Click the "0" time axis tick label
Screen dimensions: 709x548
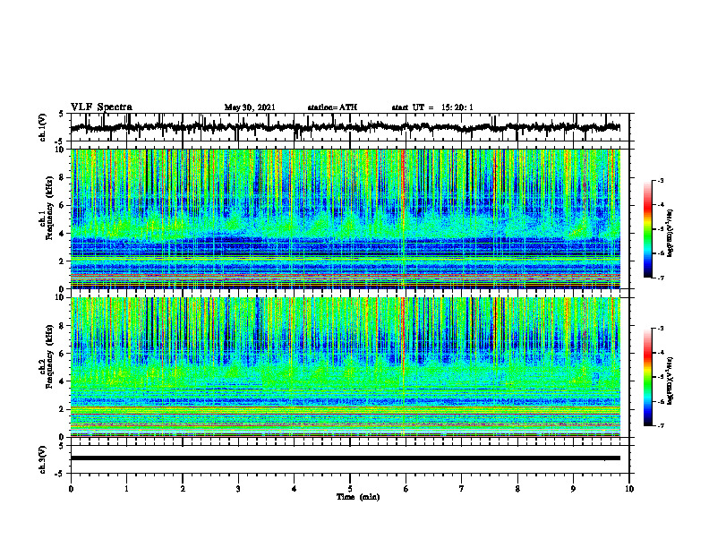pyautogui.click(x=71, y=489)
